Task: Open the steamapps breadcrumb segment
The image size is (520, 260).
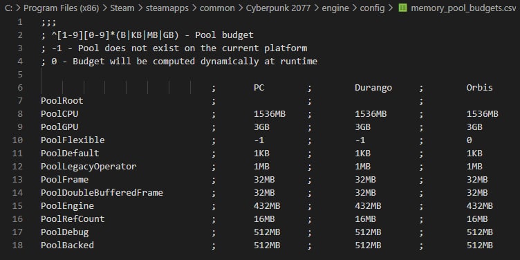Action: (x=167, y=8)
